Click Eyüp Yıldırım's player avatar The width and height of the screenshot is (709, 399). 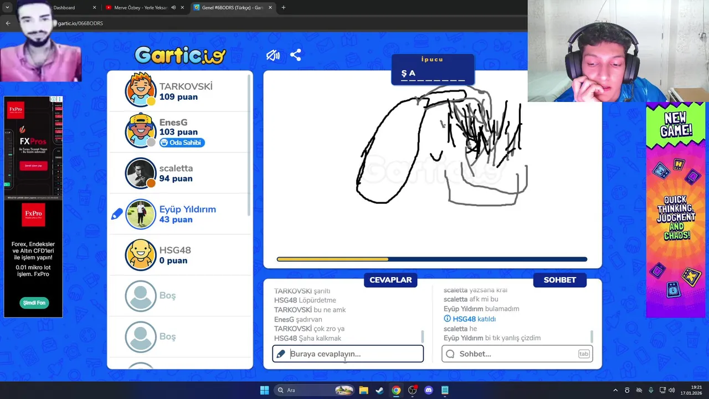click(141, 214)
